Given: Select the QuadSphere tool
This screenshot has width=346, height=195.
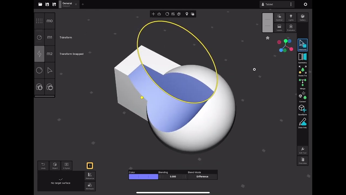Looking at the screenshot, I should click(302, 110).
